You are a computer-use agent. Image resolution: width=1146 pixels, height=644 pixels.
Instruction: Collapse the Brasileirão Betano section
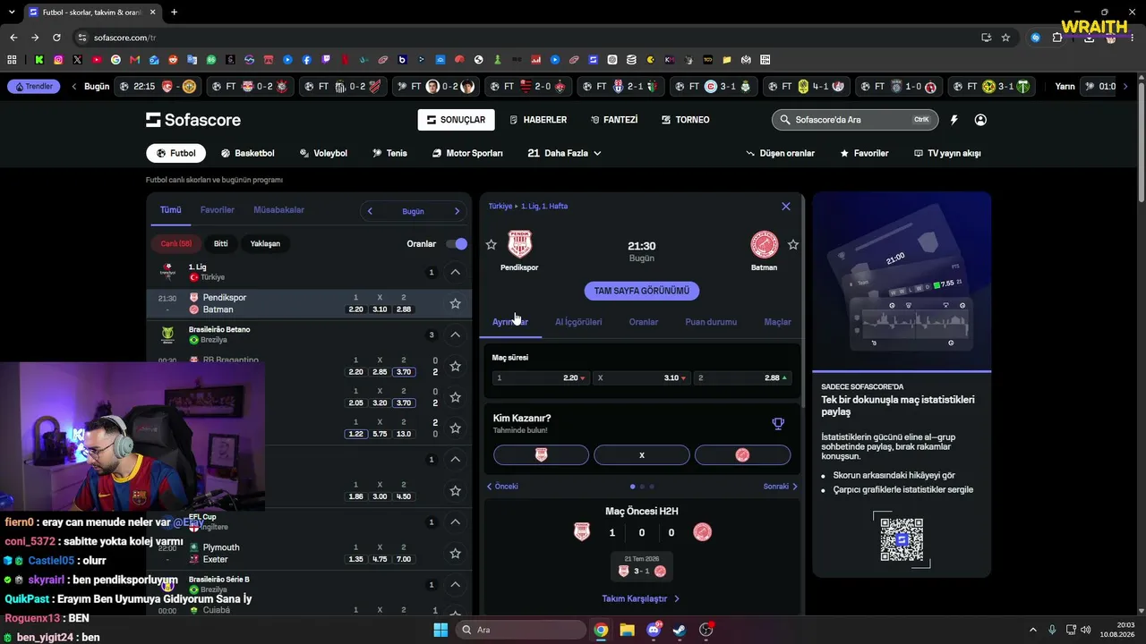[455, 335]
